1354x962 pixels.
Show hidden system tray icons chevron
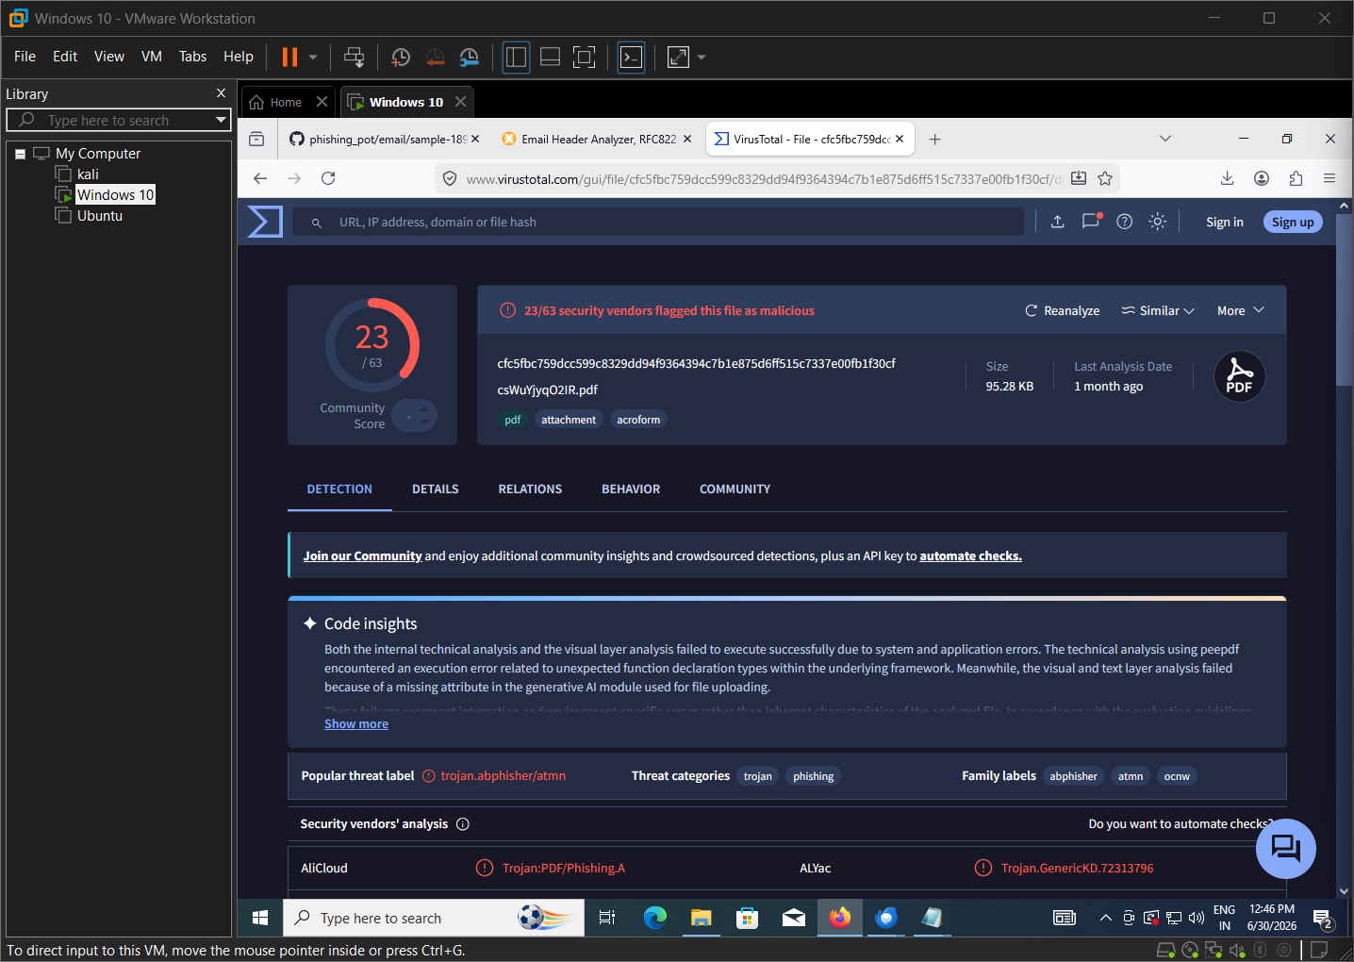click(1106, 918)
